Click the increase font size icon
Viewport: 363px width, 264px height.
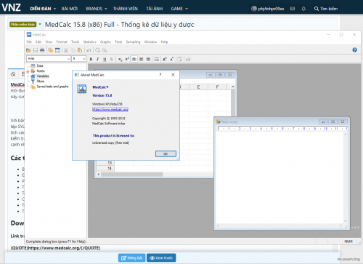point(165,59)
